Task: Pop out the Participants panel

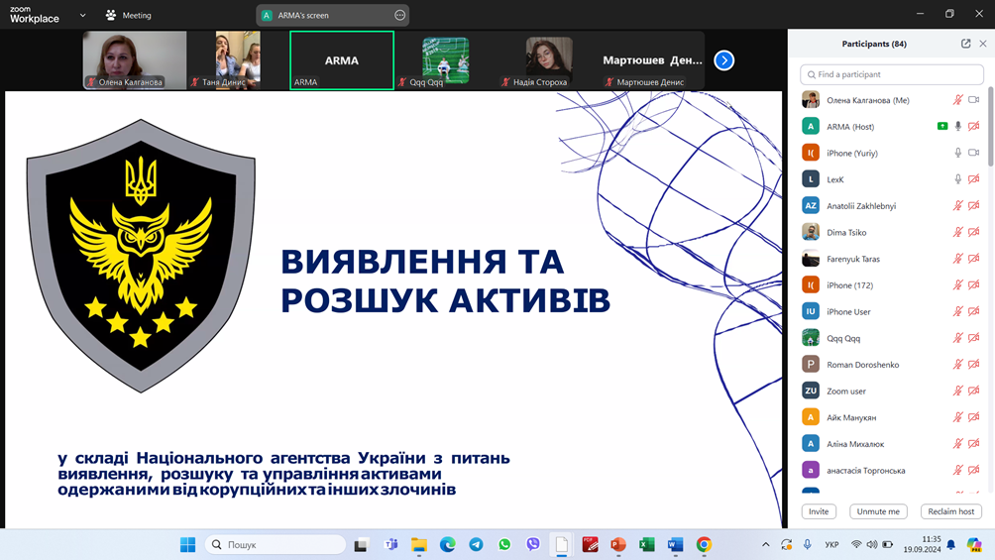Action: (x=965, y=44)
